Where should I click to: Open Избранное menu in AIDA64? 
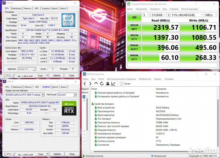tap(145, 79)
